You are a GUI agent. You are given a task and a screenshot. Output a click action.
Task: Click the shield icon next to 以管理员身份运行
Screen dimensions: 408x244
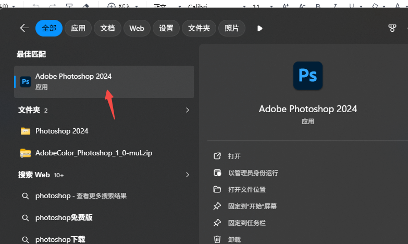[217, 173]
